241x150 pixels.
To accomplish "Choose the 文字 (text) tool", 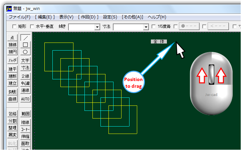I will [x=25, y=61].
